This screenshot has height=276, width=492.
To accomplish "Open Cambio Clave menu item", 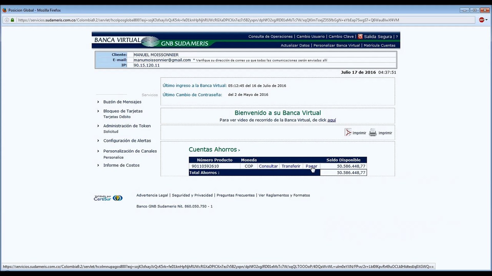I will point(341,36).
